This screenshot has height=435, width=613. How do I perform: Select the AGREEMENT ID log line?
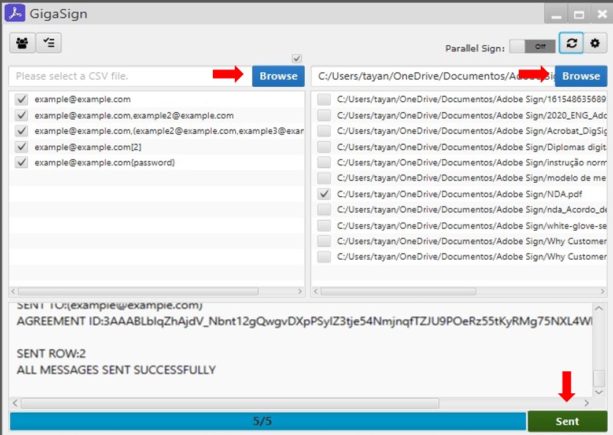click(x=304, y=321)
